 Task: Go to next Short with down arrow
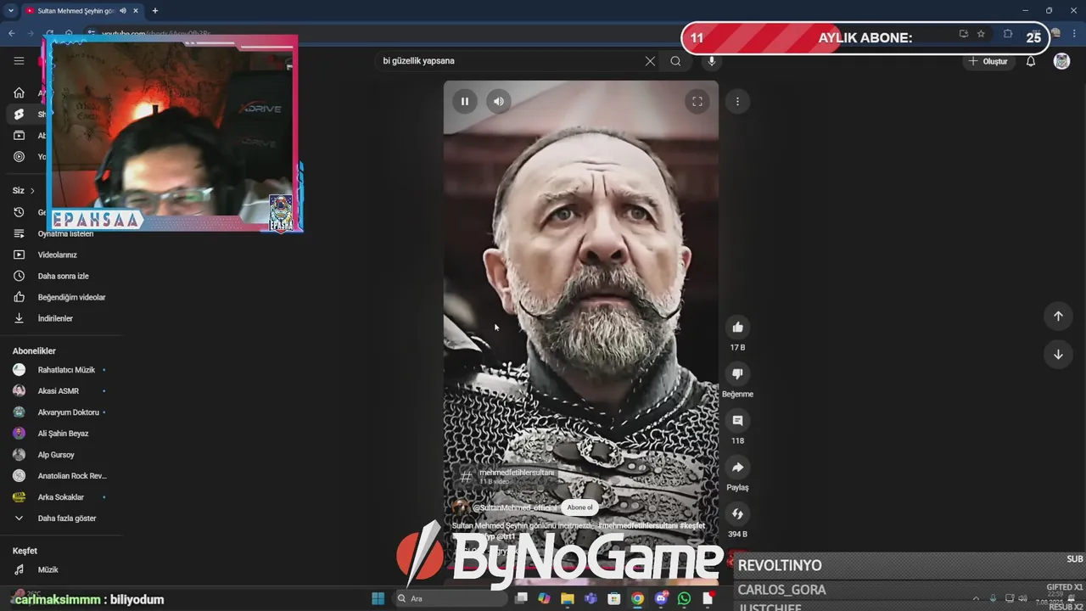pos(1058,355)
